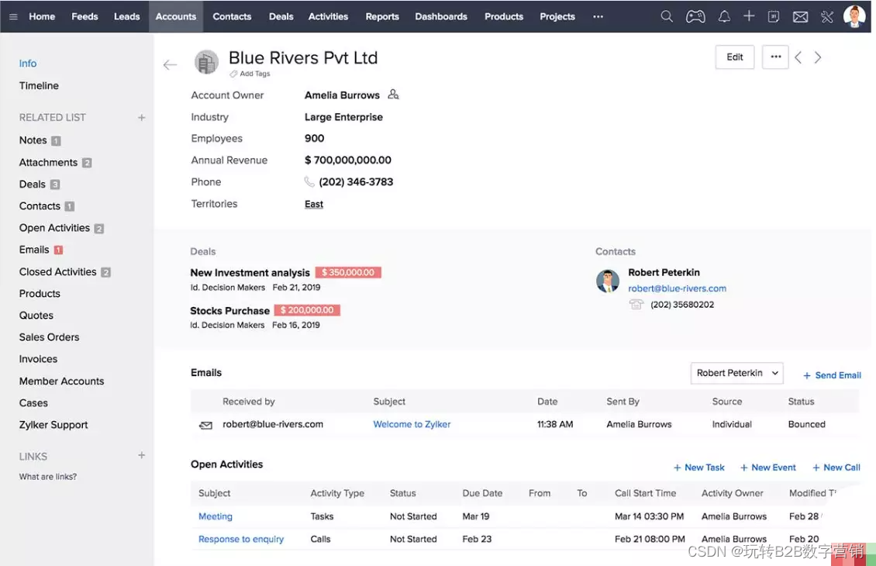Click the back arrow beside account name

tap(170, 65)
